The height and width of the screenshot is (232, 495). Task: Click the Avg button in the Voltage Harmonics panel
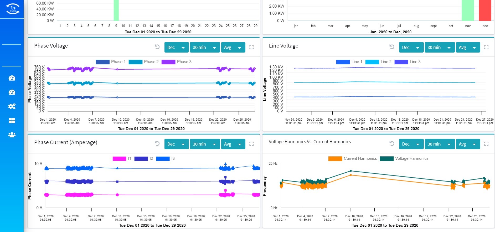468,144
